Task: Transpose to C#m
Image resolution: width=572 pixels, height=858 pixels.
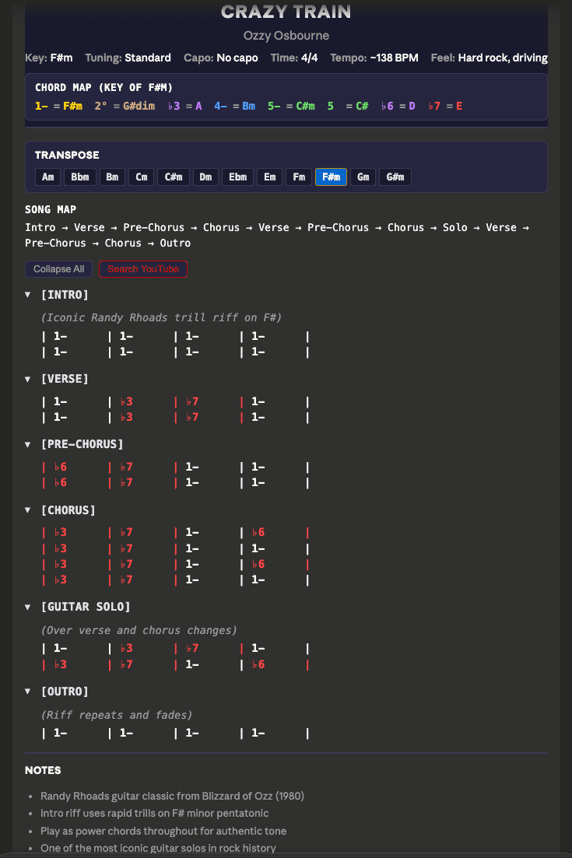Action: [174, 177]
